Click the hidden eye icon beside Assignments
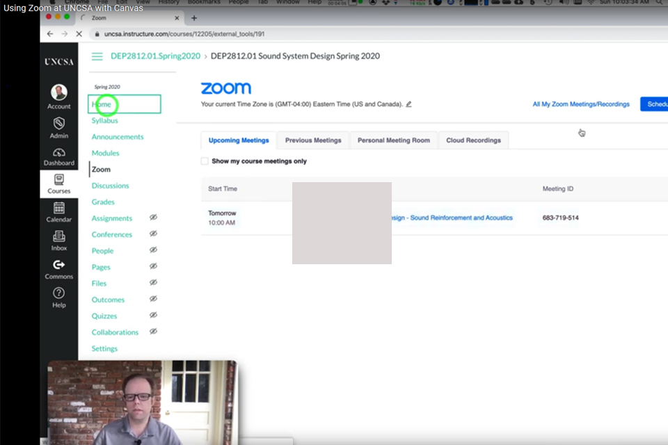Image resolution: width=668 pixels, height=445 pixels. tap(153, 218)
